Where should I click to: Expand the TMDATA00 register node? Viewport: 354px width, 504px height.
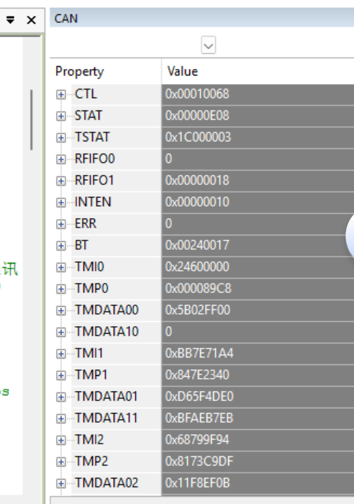pos(60,310)
